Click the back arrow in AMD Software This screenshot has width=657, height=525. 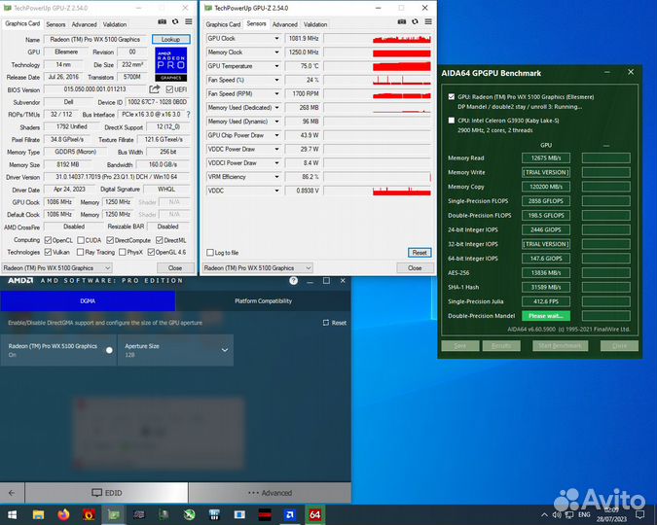[x=12, y=493]
